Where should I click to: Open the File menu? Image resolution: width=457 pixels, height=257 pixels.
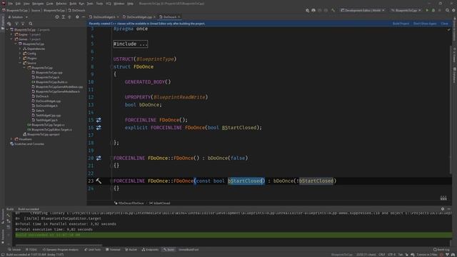coord(11,4)
